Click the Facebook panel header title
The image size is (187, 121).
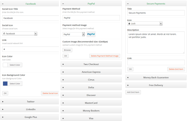point(31,4)
